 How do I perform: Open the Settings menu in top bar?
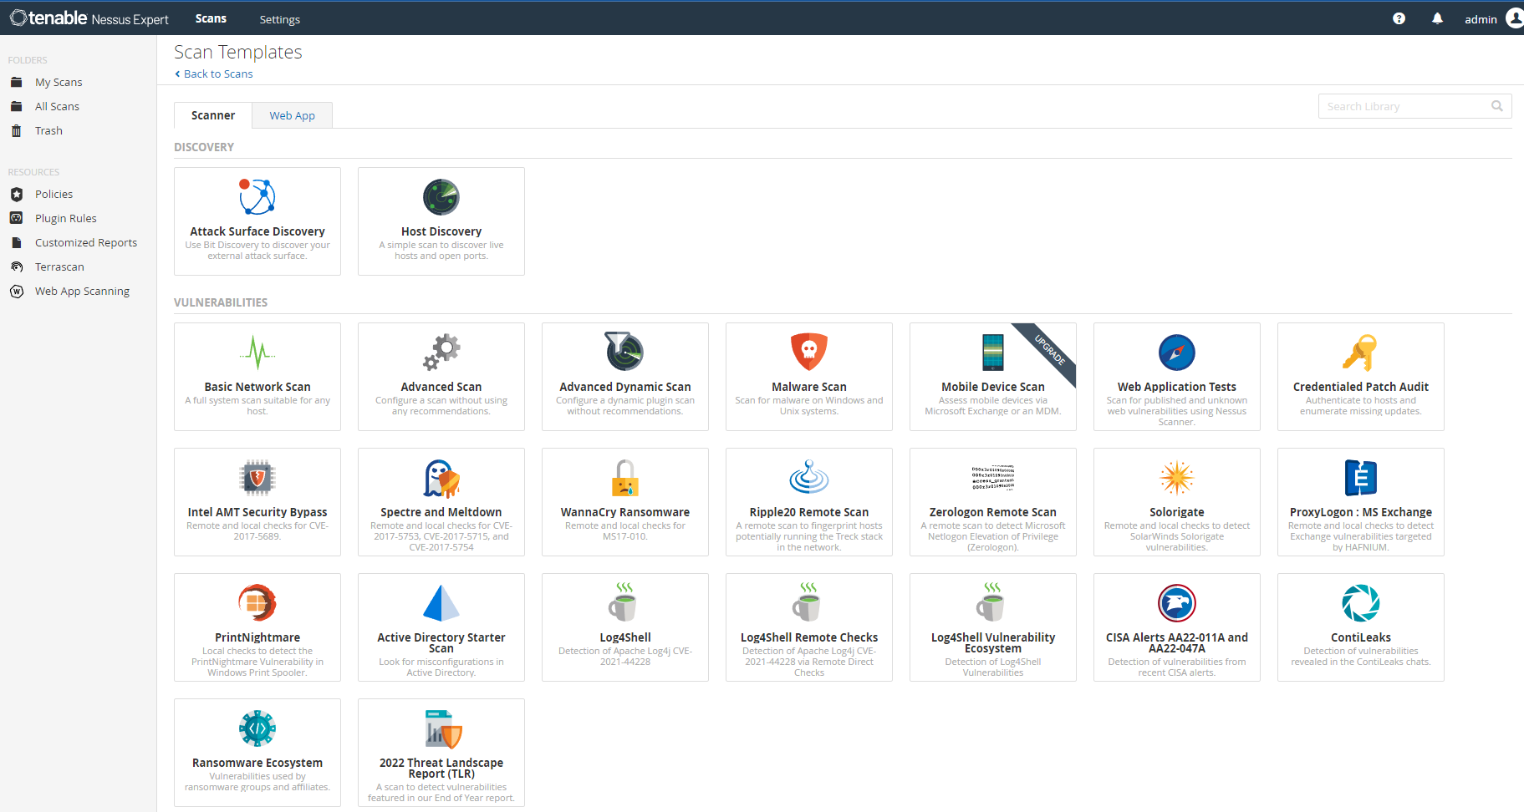279,19
